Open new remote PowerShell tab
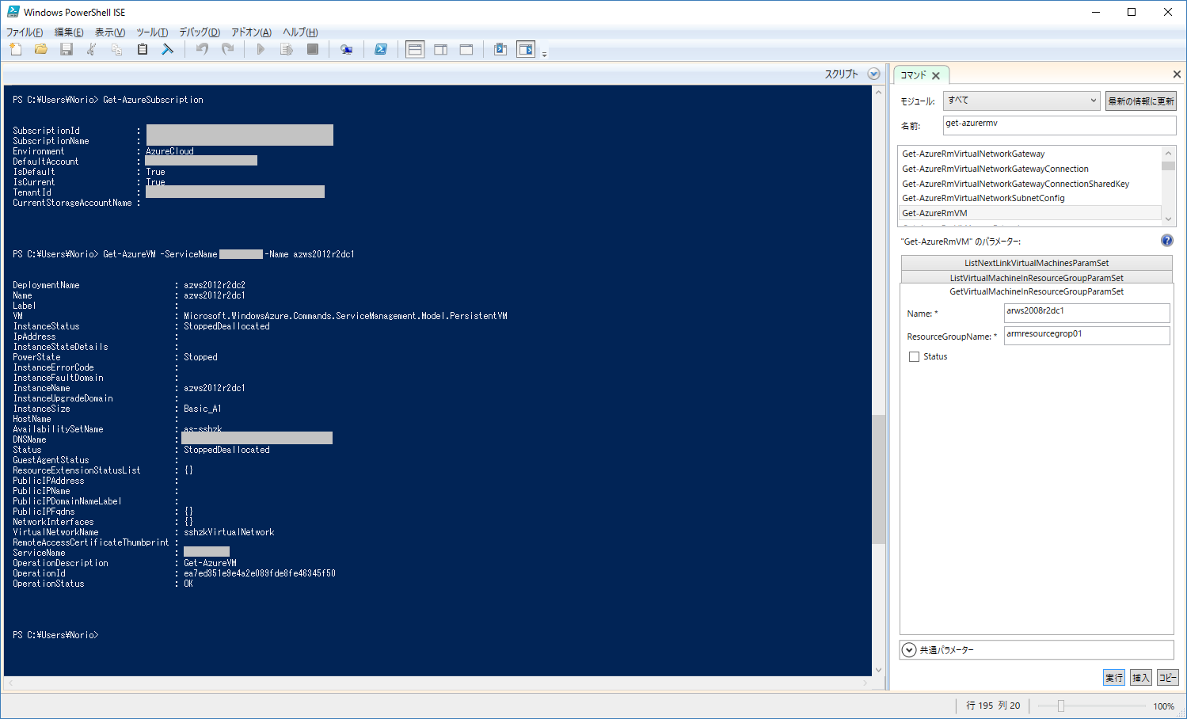The image size is (1187, 719). (346, 49)
